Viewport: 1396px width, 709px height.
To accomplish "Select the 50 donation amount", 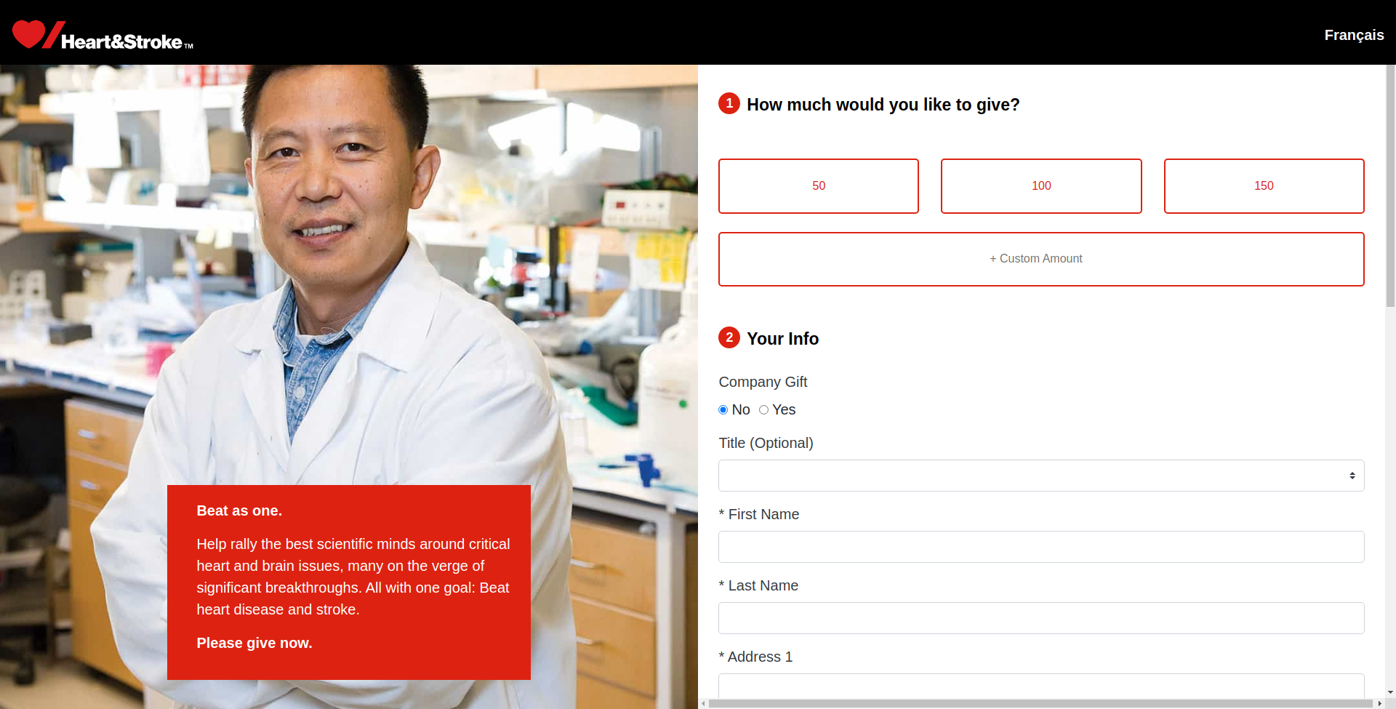I will [x=818, y=186].
